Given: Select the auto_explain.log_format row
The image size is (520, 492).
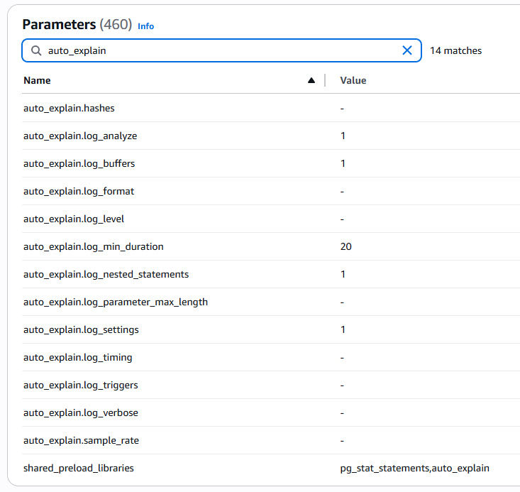Looking at the screenshot, I should [x=79, y=191].
